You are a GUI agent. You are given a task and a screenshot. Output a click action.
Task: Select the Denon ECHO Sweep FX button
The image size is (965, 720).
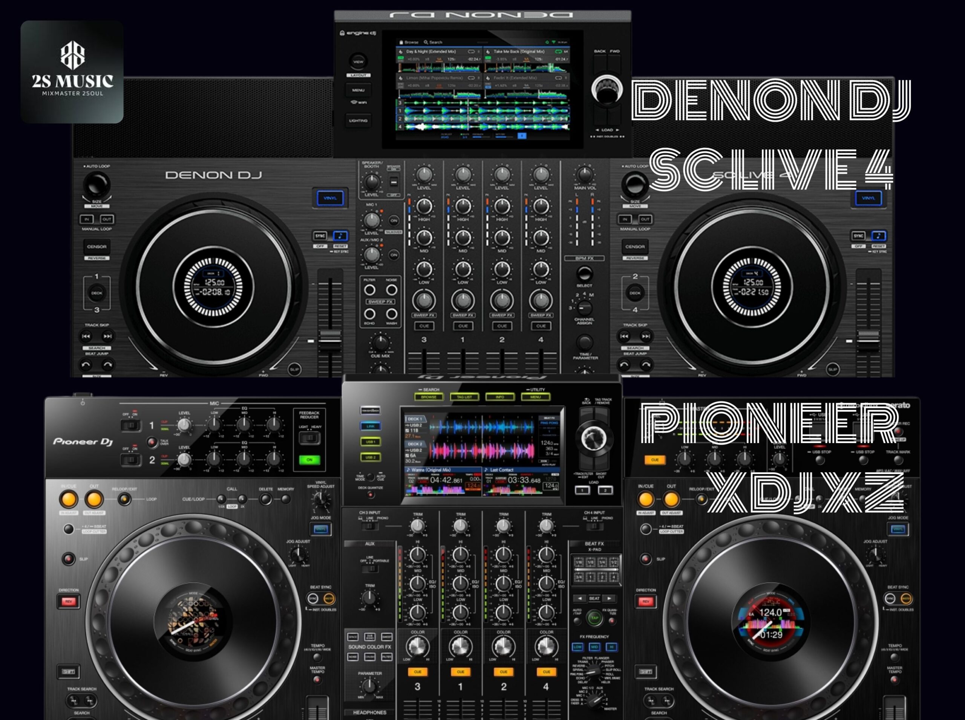pos(369,313)
